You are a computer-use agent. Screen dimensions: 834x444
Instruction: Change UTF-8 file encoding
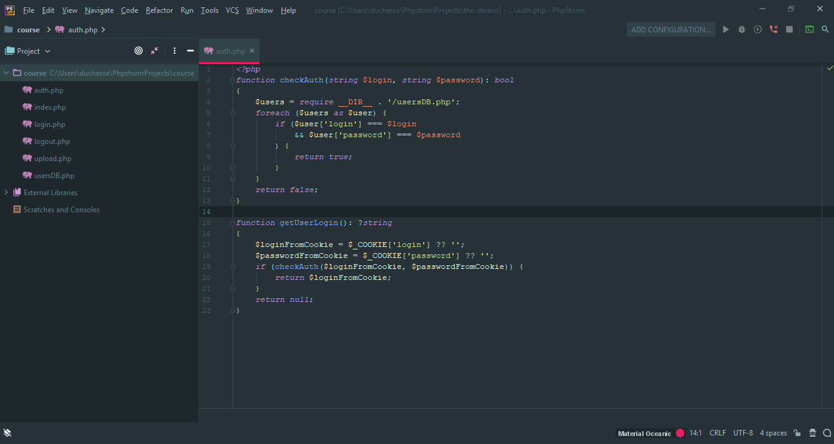click(743, 433)
